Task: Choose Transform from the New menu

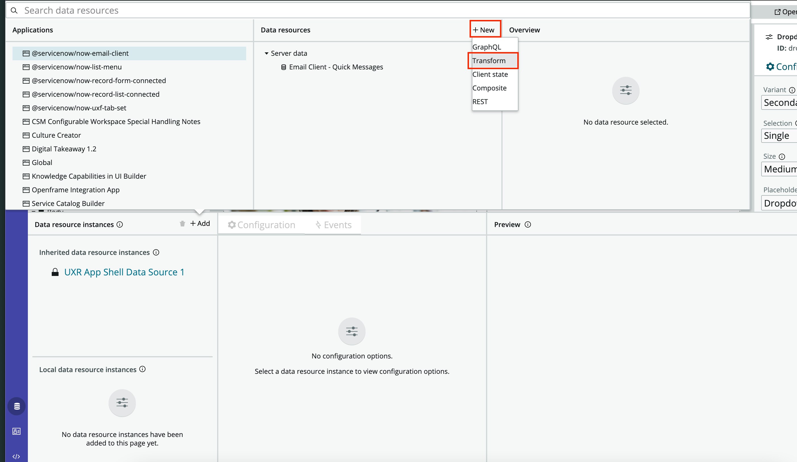Action: coord(489,60)
